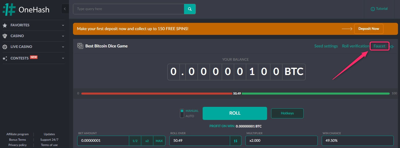Click the Win Chance input field
Screen dimensions: 400x148
coord(358,141)
